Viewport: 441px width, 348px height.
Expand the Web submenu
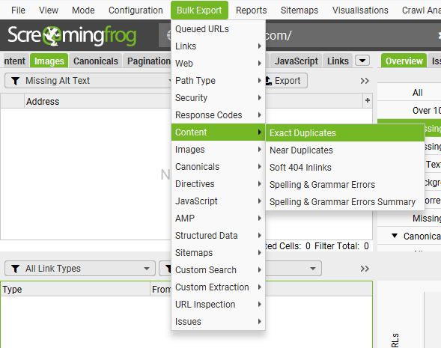coord(218,64)
